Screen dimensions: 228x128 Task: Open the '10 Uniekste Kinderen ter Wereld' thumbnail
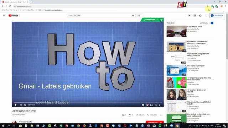click(x=177, y=95)
